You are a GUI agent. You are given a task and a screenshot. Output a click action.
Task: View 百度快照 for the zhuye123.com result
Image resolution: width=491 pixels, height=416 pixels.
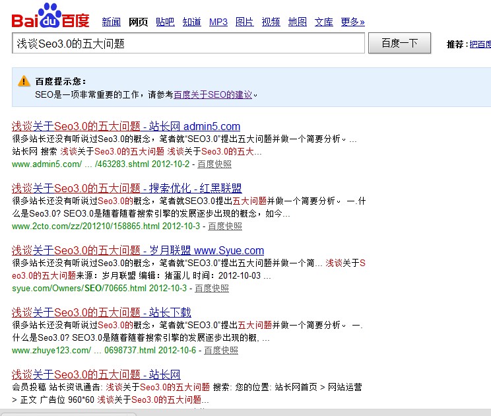(220, 350)
